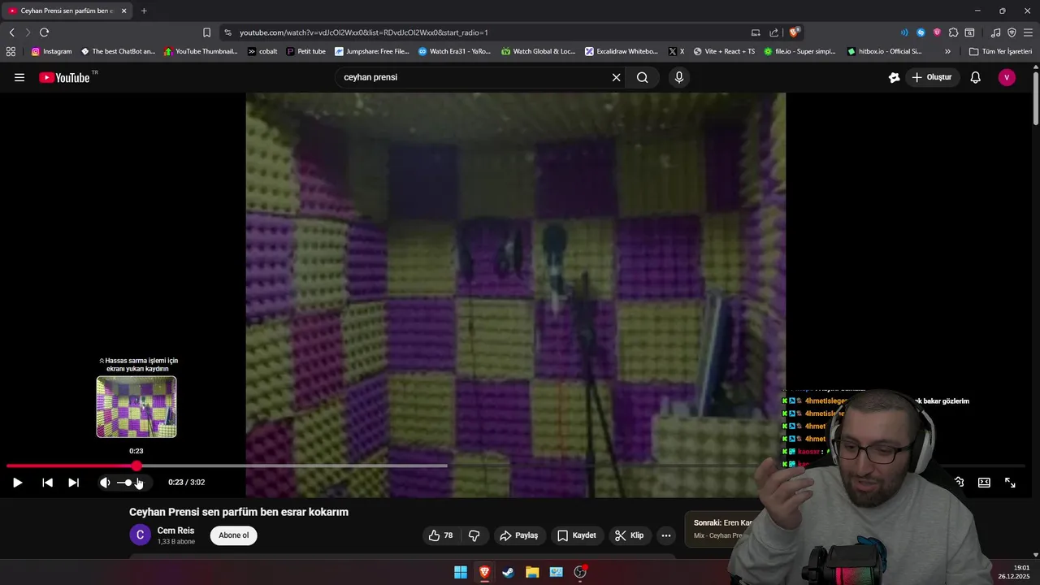Enter fullscreen mode in the player

click(1010, 483)
